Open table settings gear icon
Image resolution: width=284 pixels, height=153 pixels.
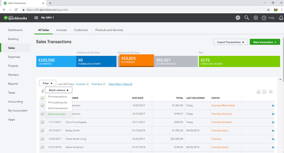[x=271, y=92]
